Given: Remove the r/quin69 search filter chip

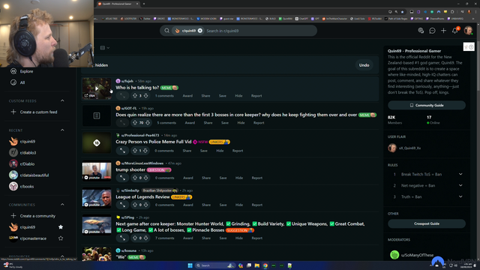Looking at the screenshot, I should [x=200, y=31].
